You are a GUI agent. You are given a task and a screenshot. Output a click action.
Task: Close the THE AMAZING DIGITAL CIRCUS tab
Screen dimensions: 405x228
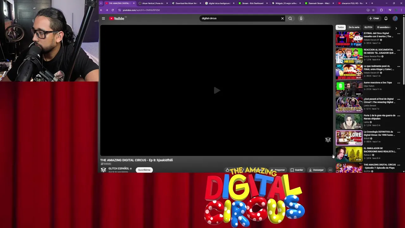[x=134, y=3]
